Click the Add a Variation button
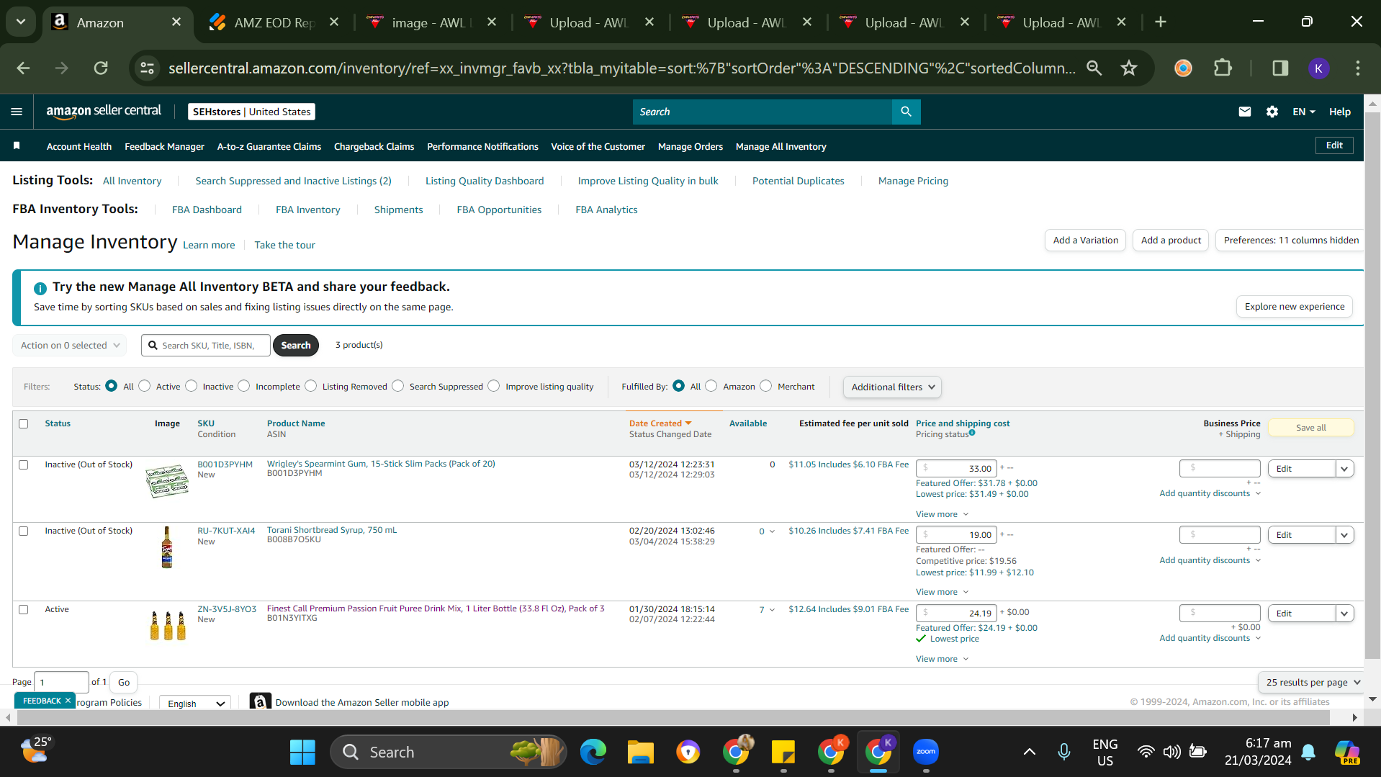Viewport: 1381px width, 777px height. click(x=1085, y=241)
